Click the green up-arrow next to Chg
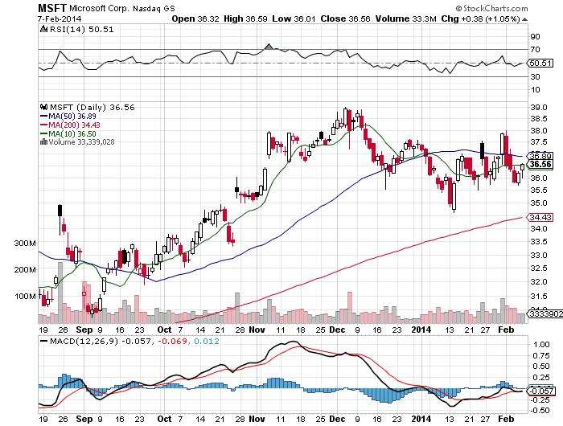Viewport: 563px width, 426px height. point(524,19)
